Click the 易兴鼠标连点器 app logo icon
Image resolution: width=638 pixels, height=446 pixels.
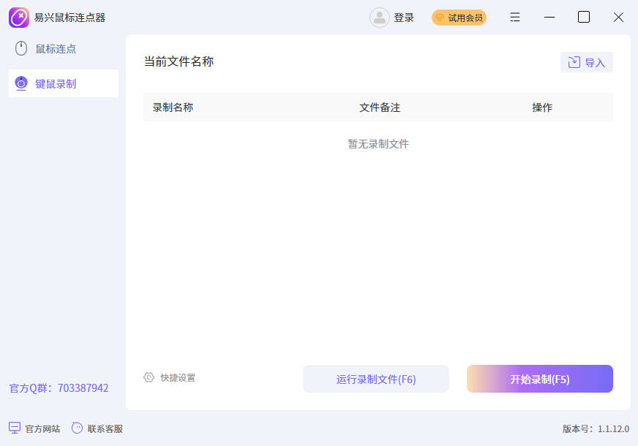click(19, 18)
